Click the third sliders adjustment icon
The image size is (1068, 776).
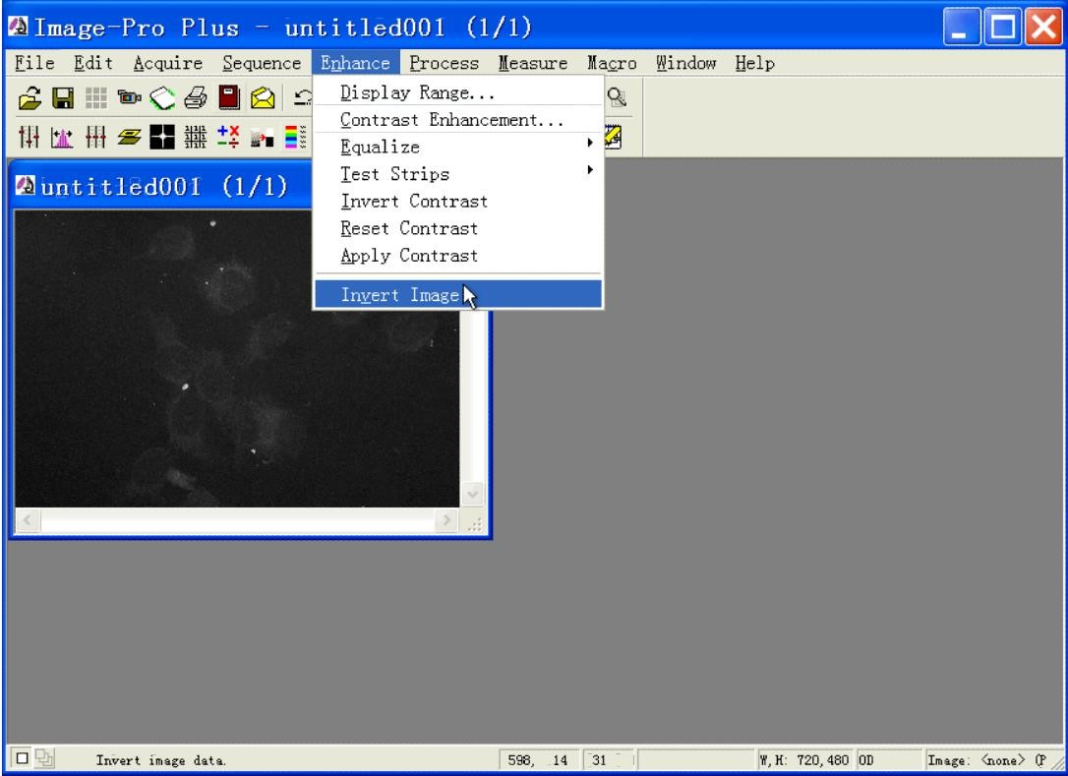tap(95, 137)
